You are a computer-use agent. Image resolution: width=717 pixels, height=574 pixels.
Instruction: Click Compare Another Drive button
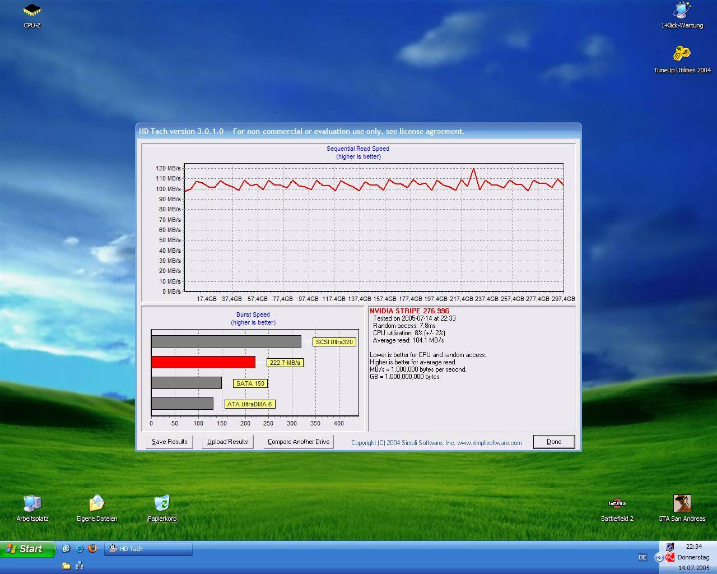[299, 442]
